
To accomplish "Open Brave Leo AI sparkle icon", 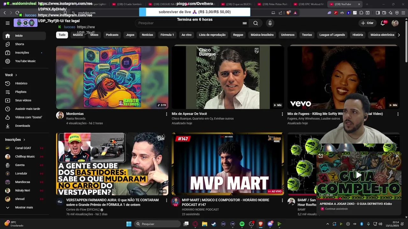I will (x=391, y=13).
